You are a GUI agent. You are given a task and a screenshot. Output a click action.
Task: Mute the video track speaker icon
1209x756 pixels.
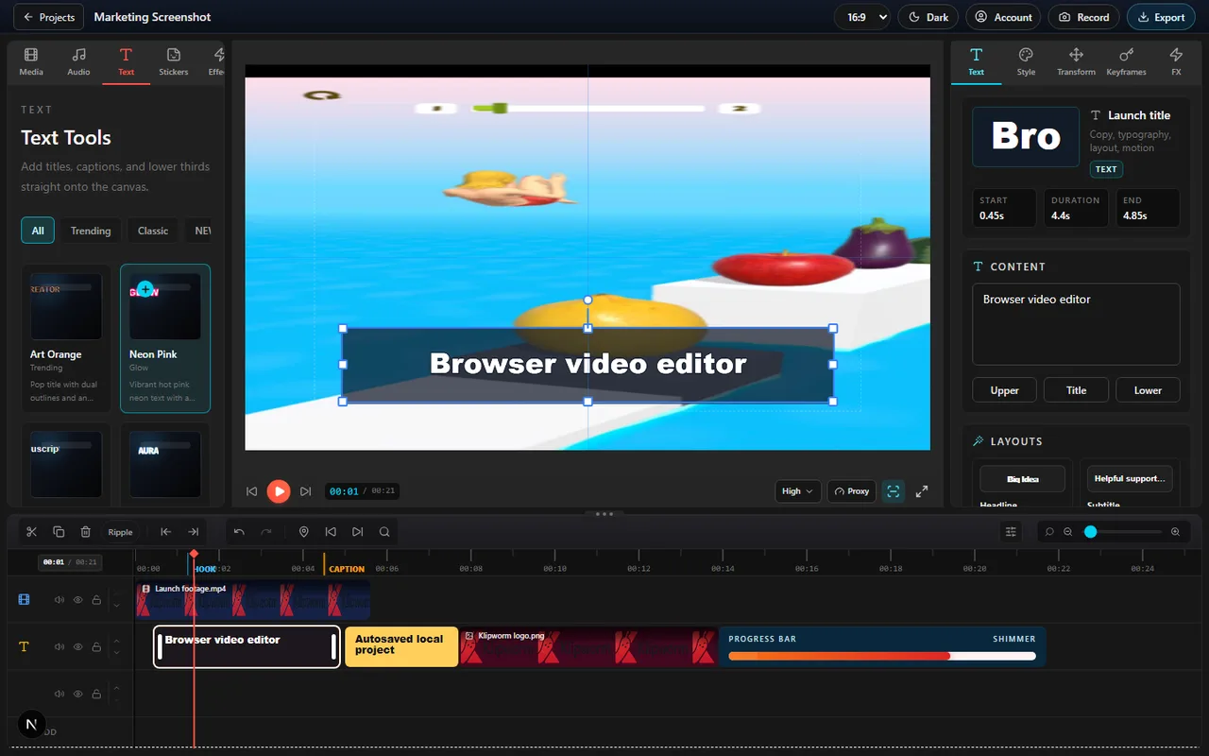point(60,600)
